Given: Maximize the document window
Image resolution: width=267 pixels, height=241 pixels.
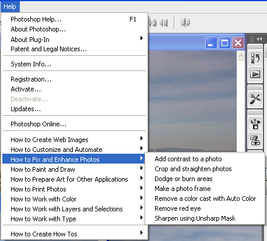Looking at the screenshot, I should pyautogui.click(x=224, y=42).
